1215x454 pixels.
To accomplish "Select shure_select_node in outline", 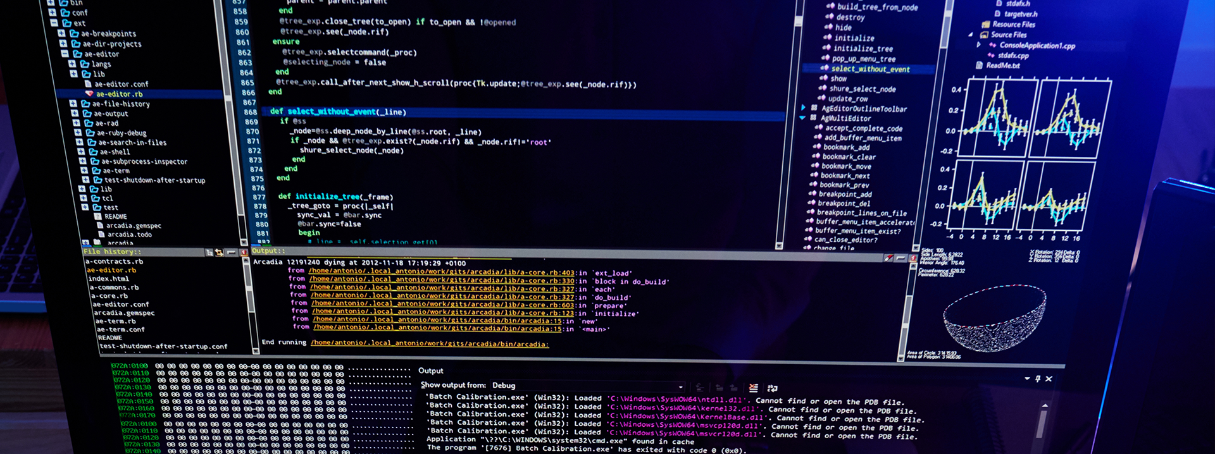I will (862, 89).
